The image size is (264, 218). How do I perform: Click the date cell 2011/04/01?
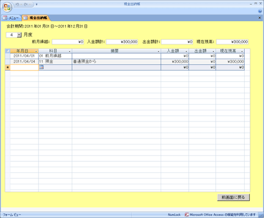coord(24,56)
